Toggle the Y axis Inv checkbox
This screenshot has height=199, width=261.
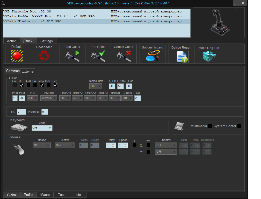pyautogui.click(x=148, y=152)
